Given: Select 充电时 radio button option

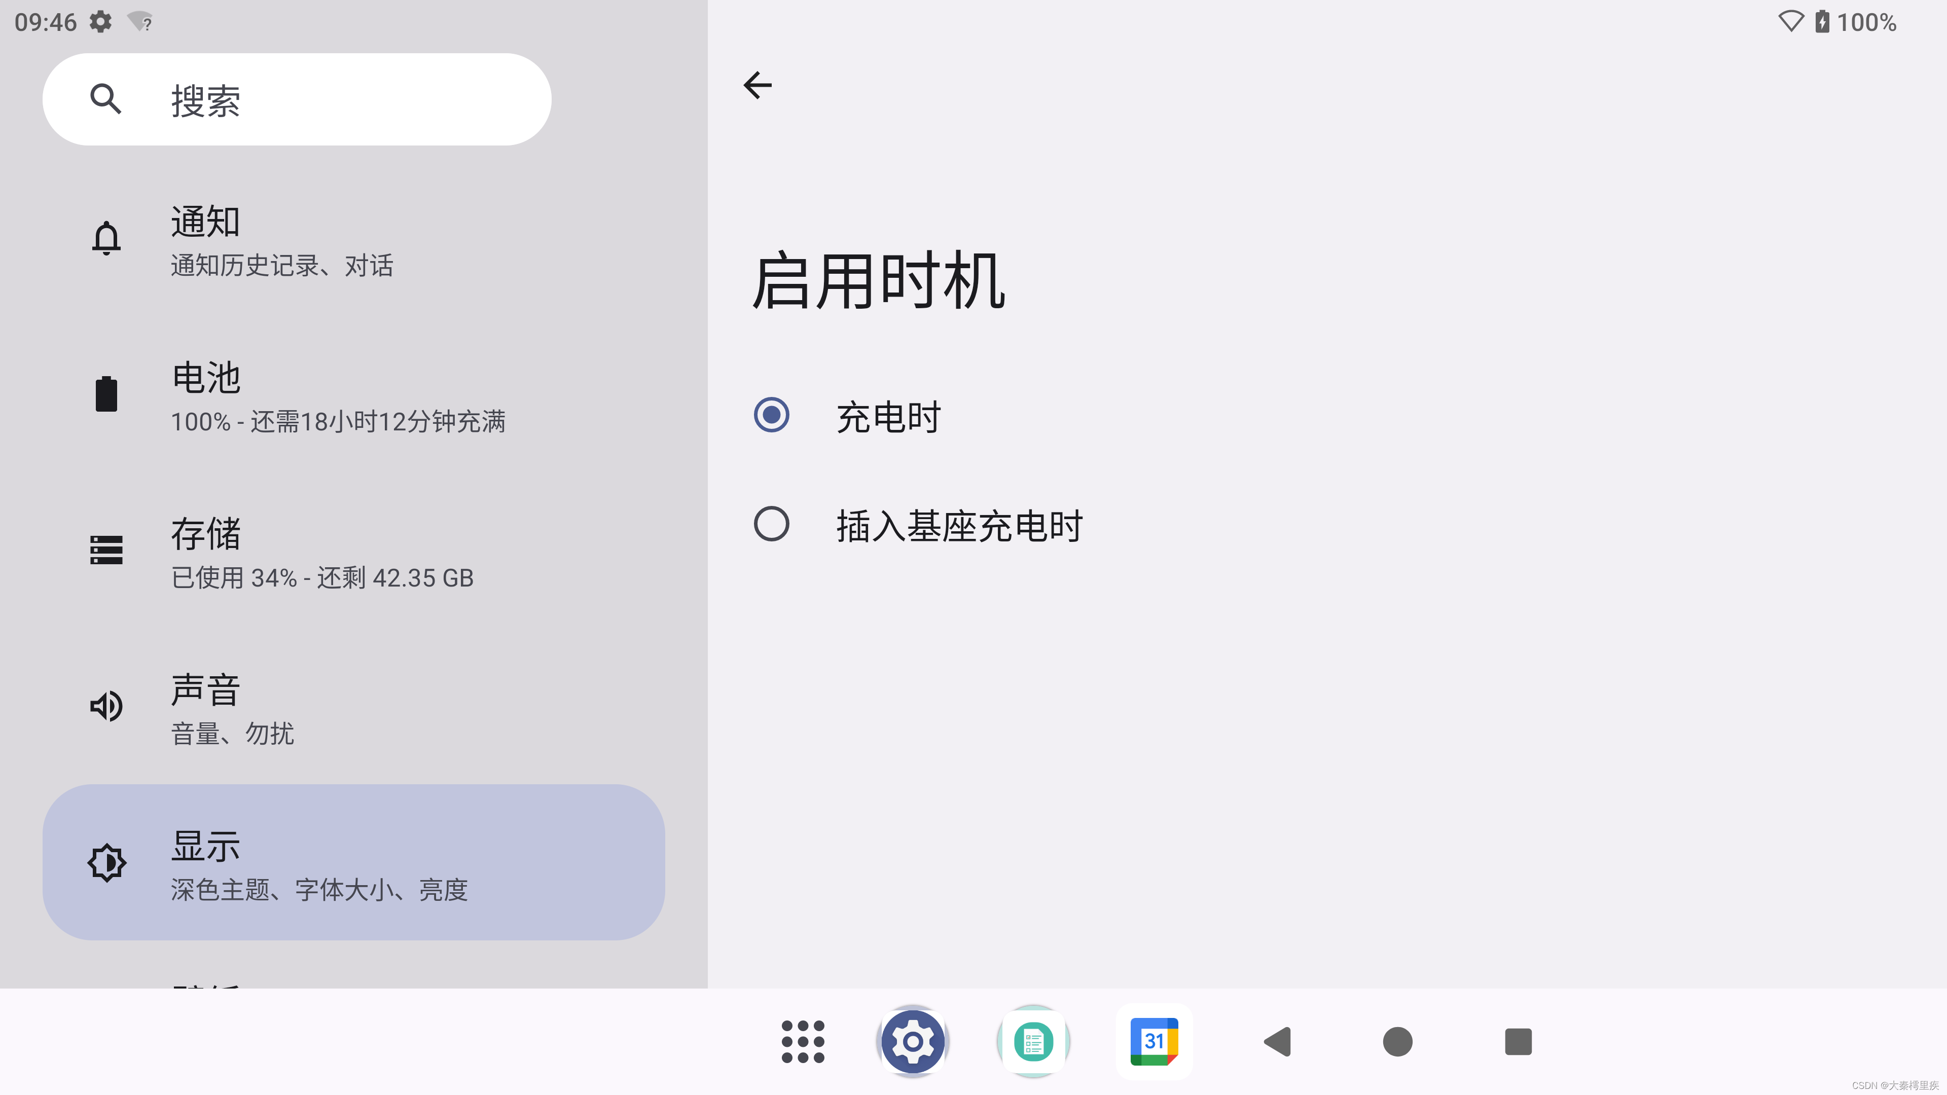Looking at the screenshot, I should pyautogui.click(x=772, y=415).
